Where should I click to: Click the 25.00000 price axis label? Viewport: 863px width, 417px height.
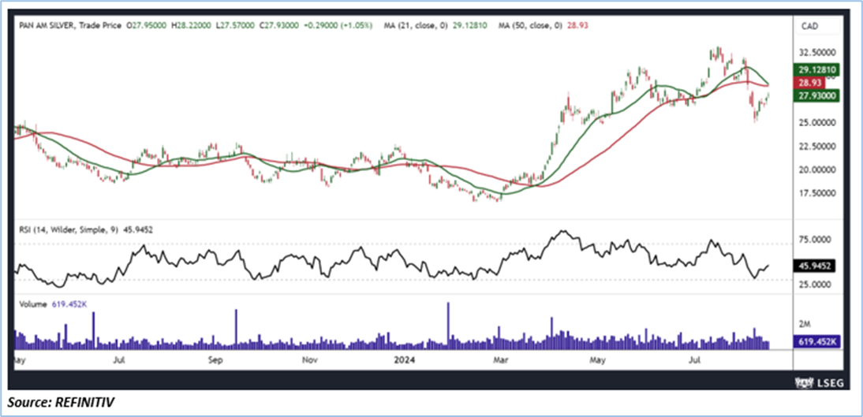[818, 122]
